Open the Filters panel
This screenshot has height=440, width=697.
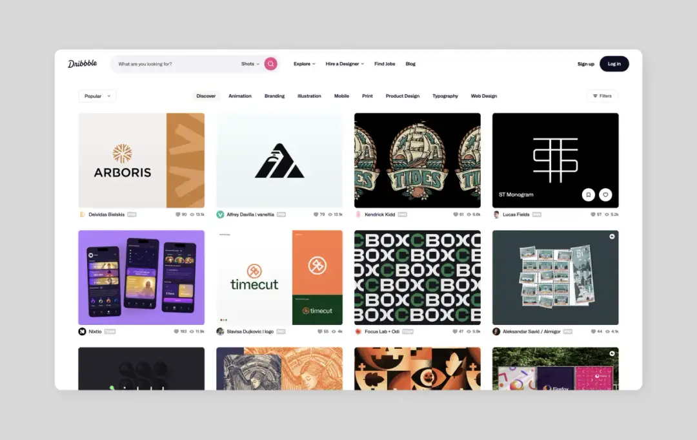tap(601, 95)
